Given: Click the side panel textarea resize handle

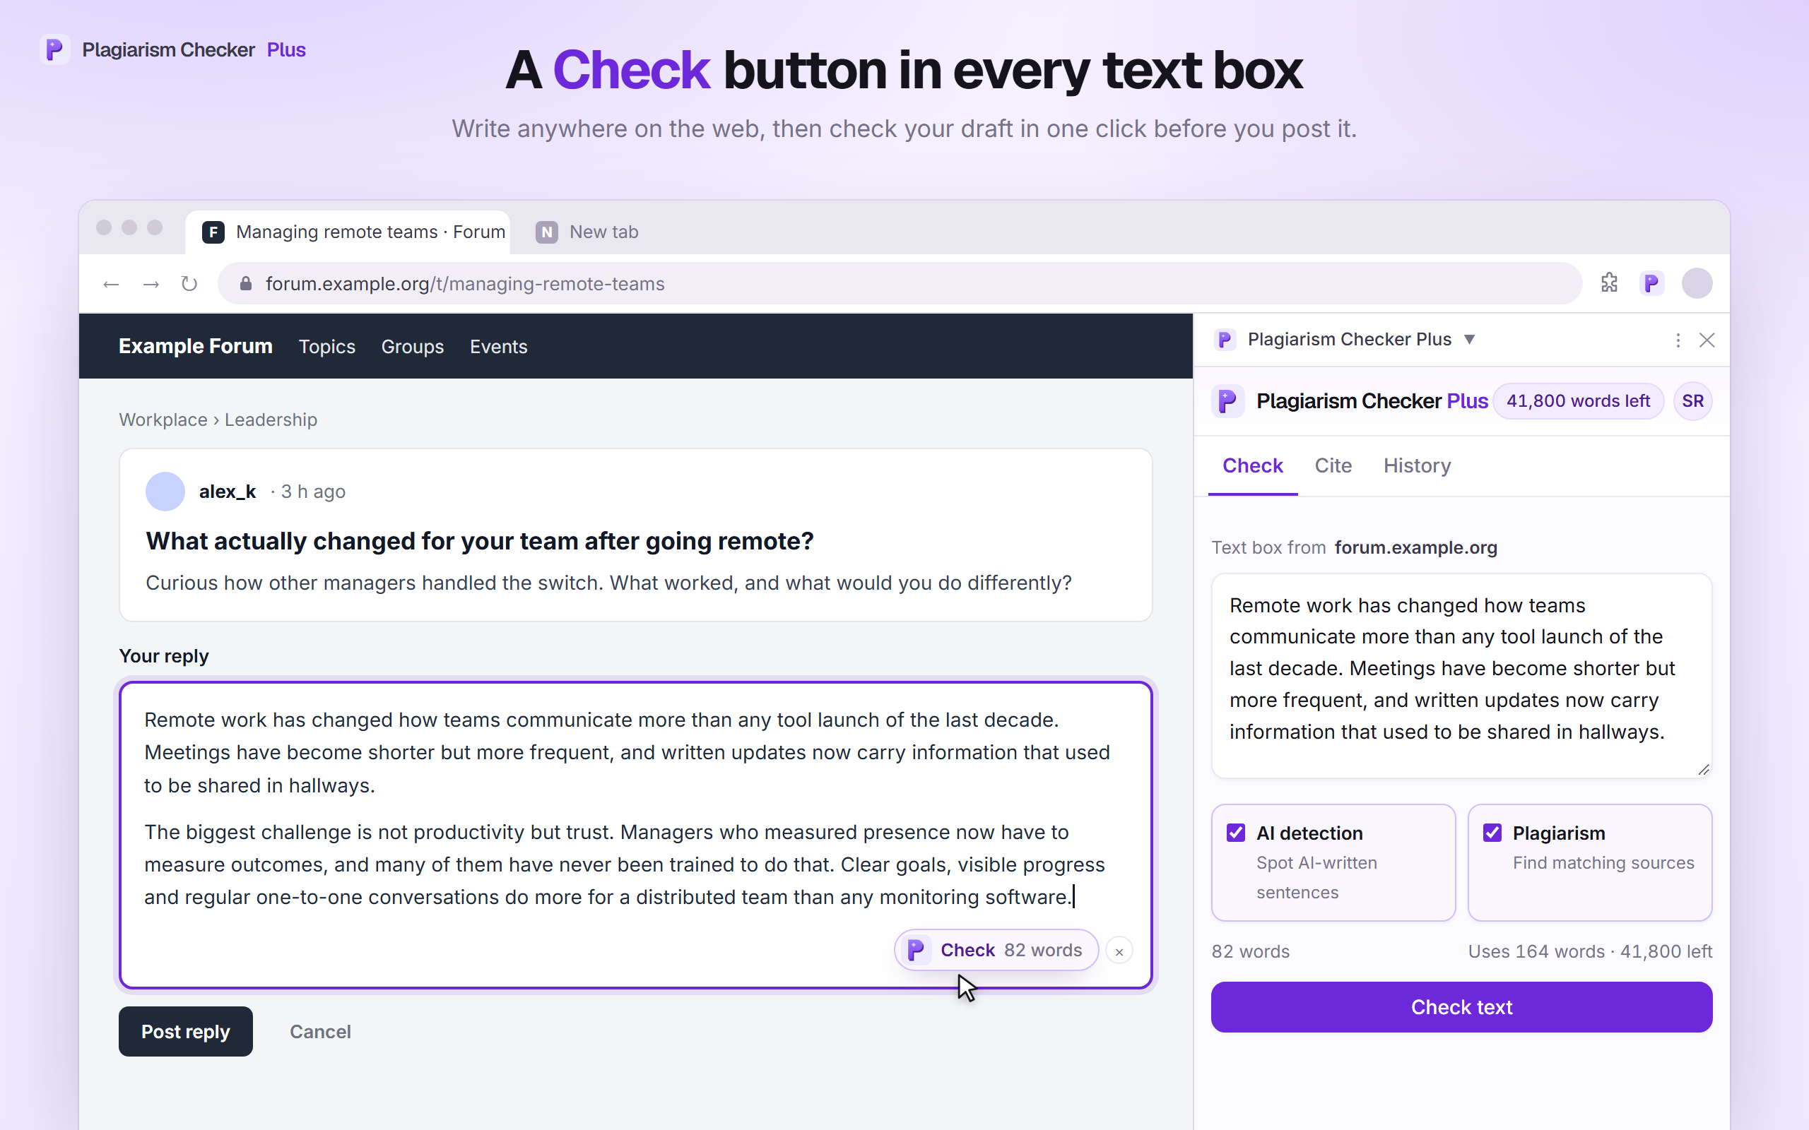Looking at the screenshot, I should (1703, 769).
